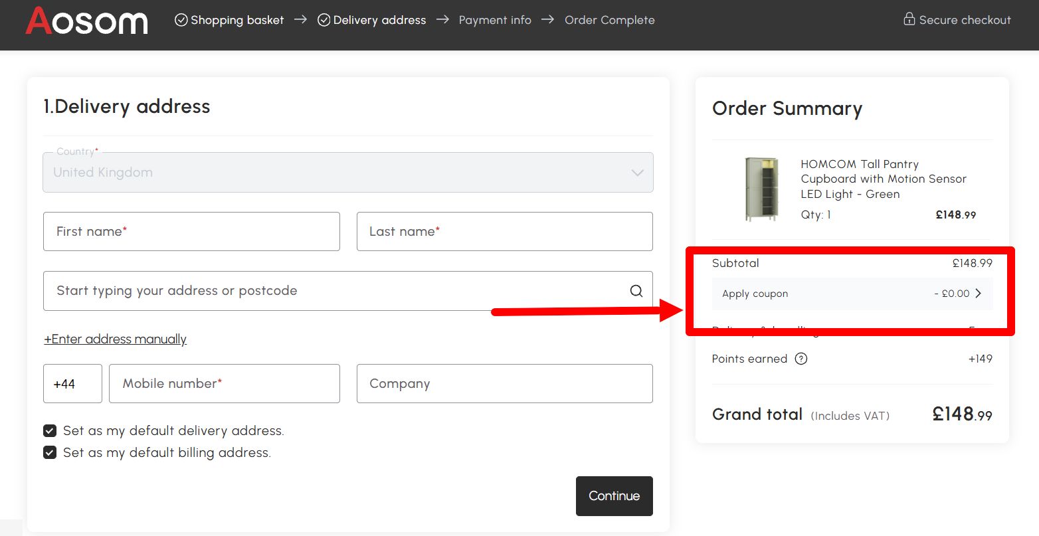Select the Order Complete step
This screenshot has width=1039, height=536.
tap(609, 20)
